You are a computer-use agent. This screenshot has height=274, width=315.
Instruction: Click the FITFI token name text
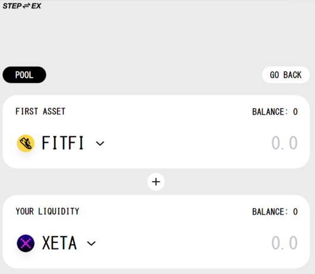(x=62, y=143)
